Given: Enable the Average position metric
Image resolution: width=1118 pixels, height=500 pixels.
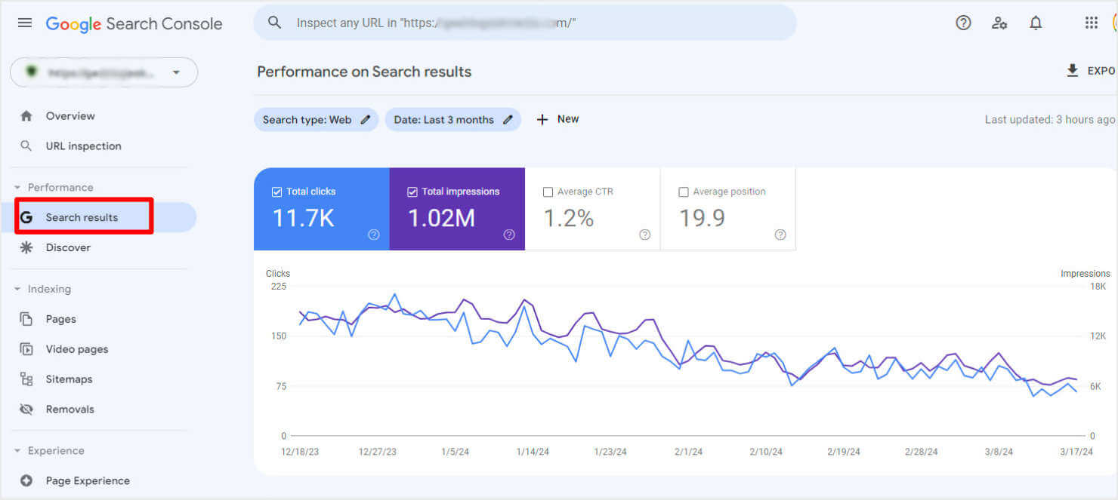Looking at the screenshot, I should coord(684,192).
